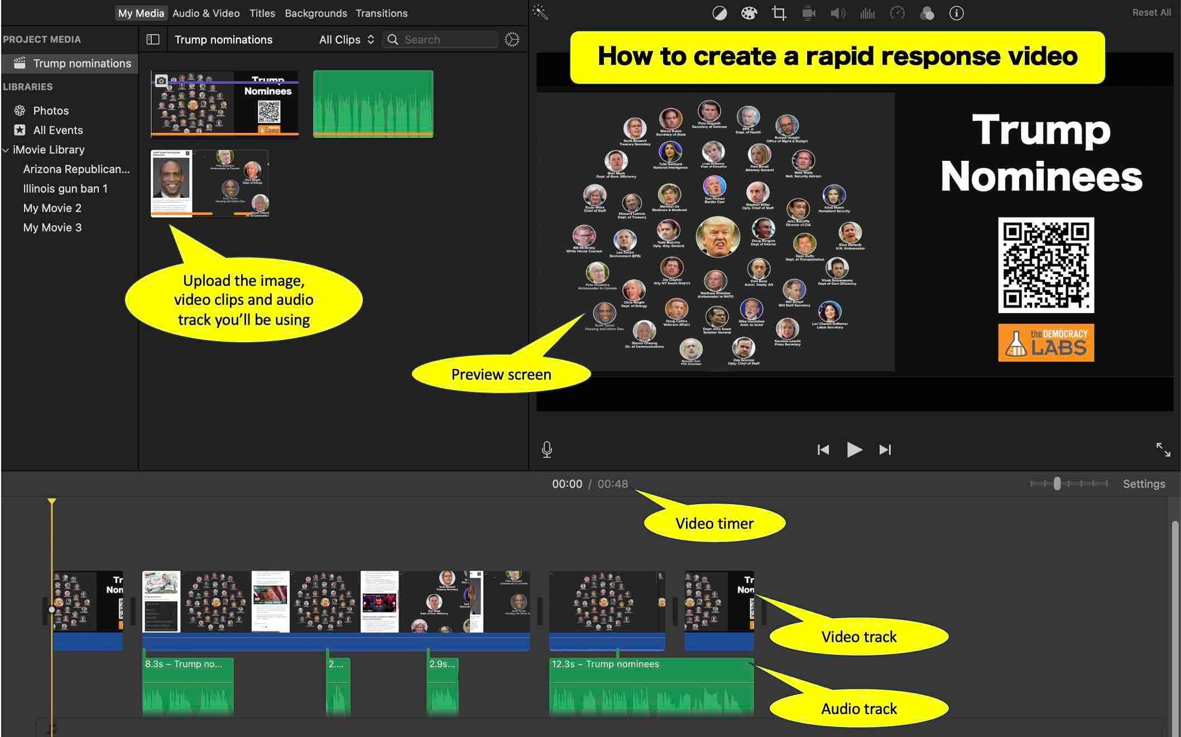Open the color correction palette tool

[x=749, y=13]
